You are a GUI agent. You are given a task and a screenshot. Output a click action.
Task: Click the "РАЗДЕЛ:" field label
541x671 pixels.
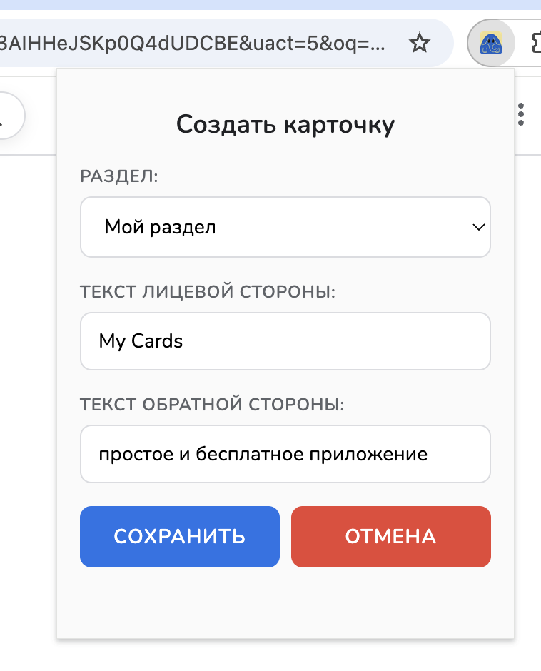pyautogui.click(x=119, y=176)
